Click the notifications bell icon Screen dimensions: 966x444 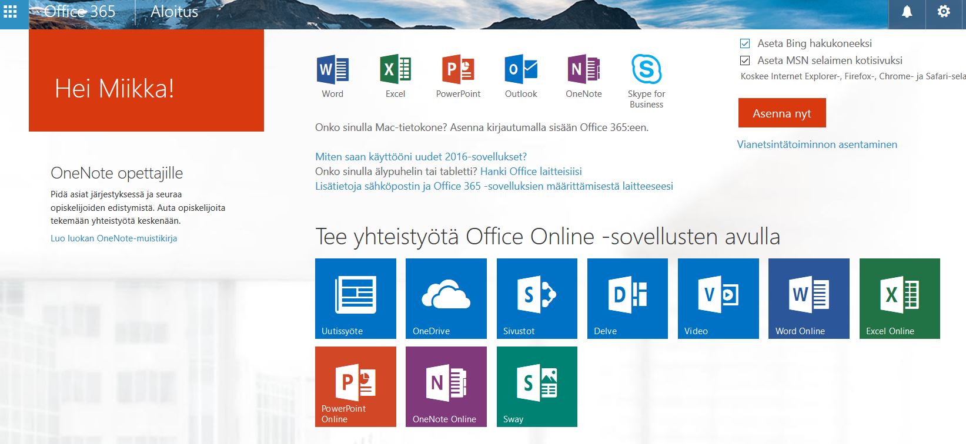(x=907, y=12)
